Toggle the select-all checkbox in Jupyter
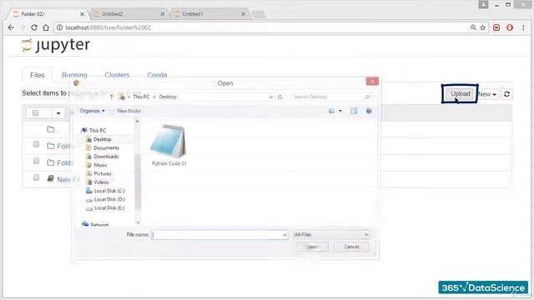This screenshot has height=300, width=534. coord(35,113)
